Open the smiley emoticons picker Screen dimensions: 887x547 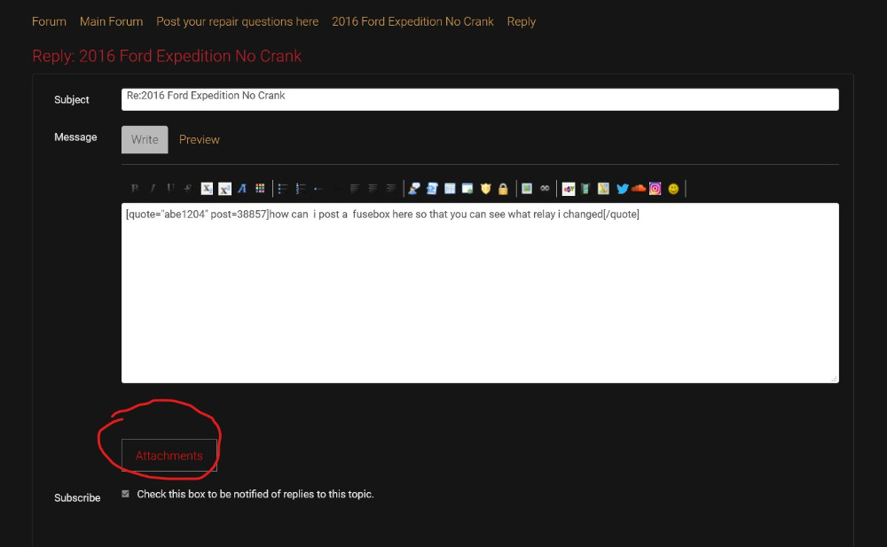[673, 189]
